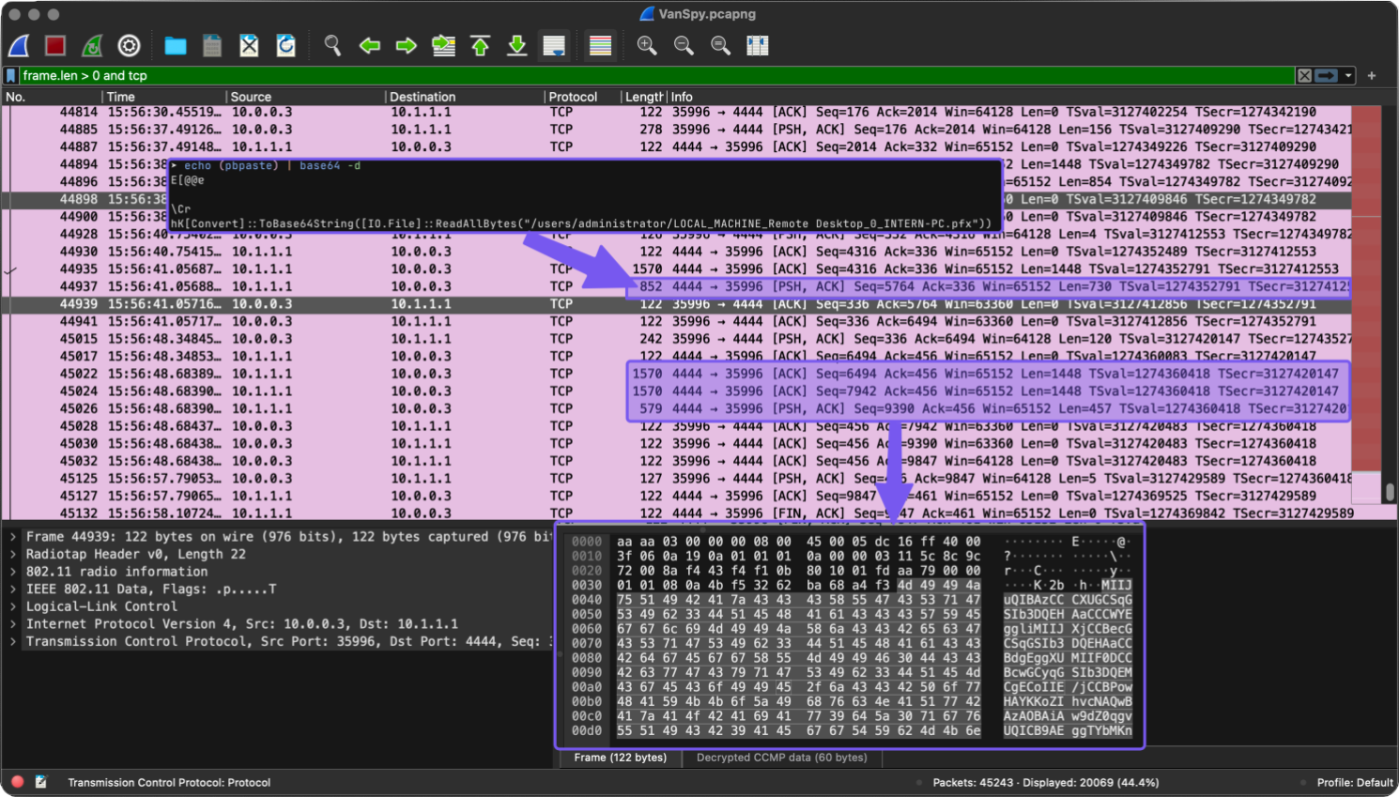Image resolution: width=1399 pixels, height=797 pixels.
Task: Apply display filter arrow button
Action: (x=1326, y=75)
